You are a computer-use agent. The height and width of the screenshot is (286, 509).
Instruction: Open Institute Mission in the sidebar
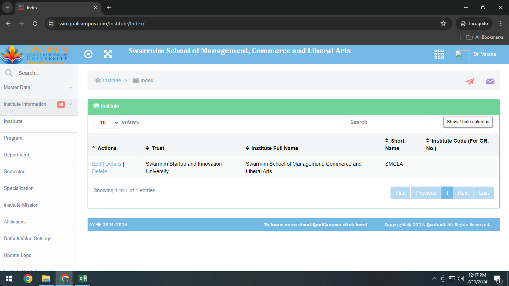tap(21, 205)
